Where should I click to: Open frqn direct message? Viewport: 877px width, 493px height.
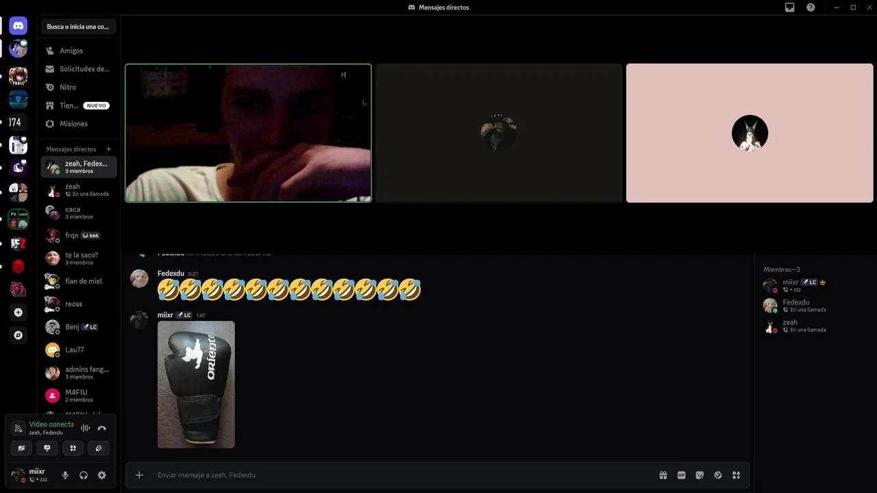pos(78,236)
